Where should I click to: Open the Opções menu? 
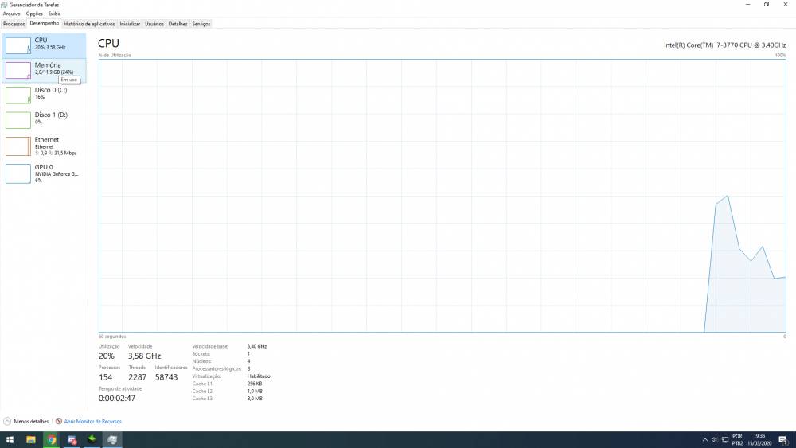(x=34, y=14)
